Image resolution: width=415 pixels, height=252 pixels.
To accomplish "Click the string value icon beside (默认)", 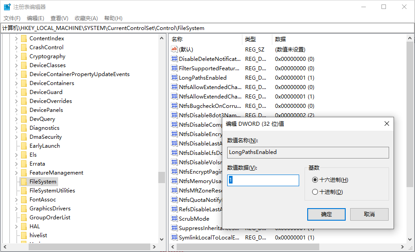I will point(174,49).
